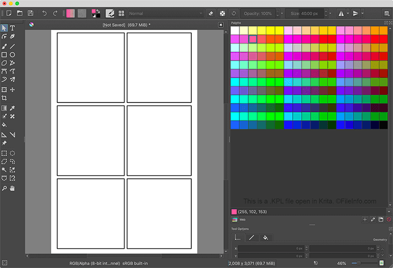Open the fill pattern gray swatch

pos(82,13)
